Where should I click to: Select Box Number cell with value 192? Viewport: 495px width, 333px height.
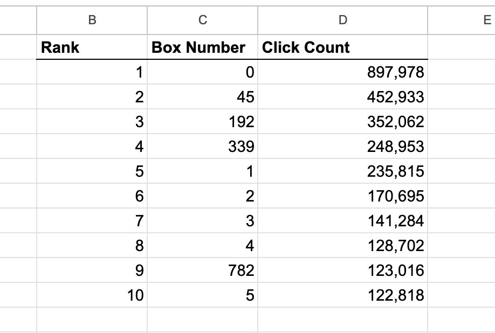[202, 121]
